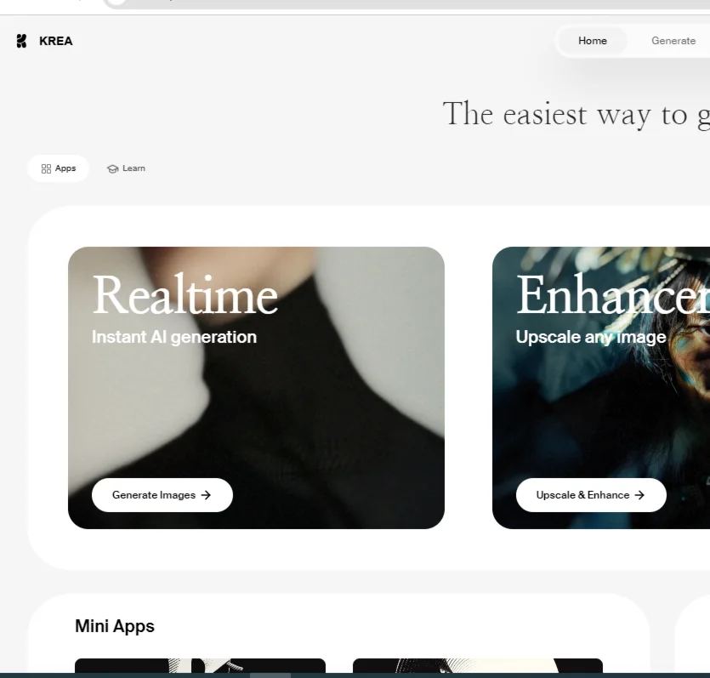Image resolution: width=710 pixels, height=678 pixels.
Task: Click the Generate Images button
Action: click(162, 495)
